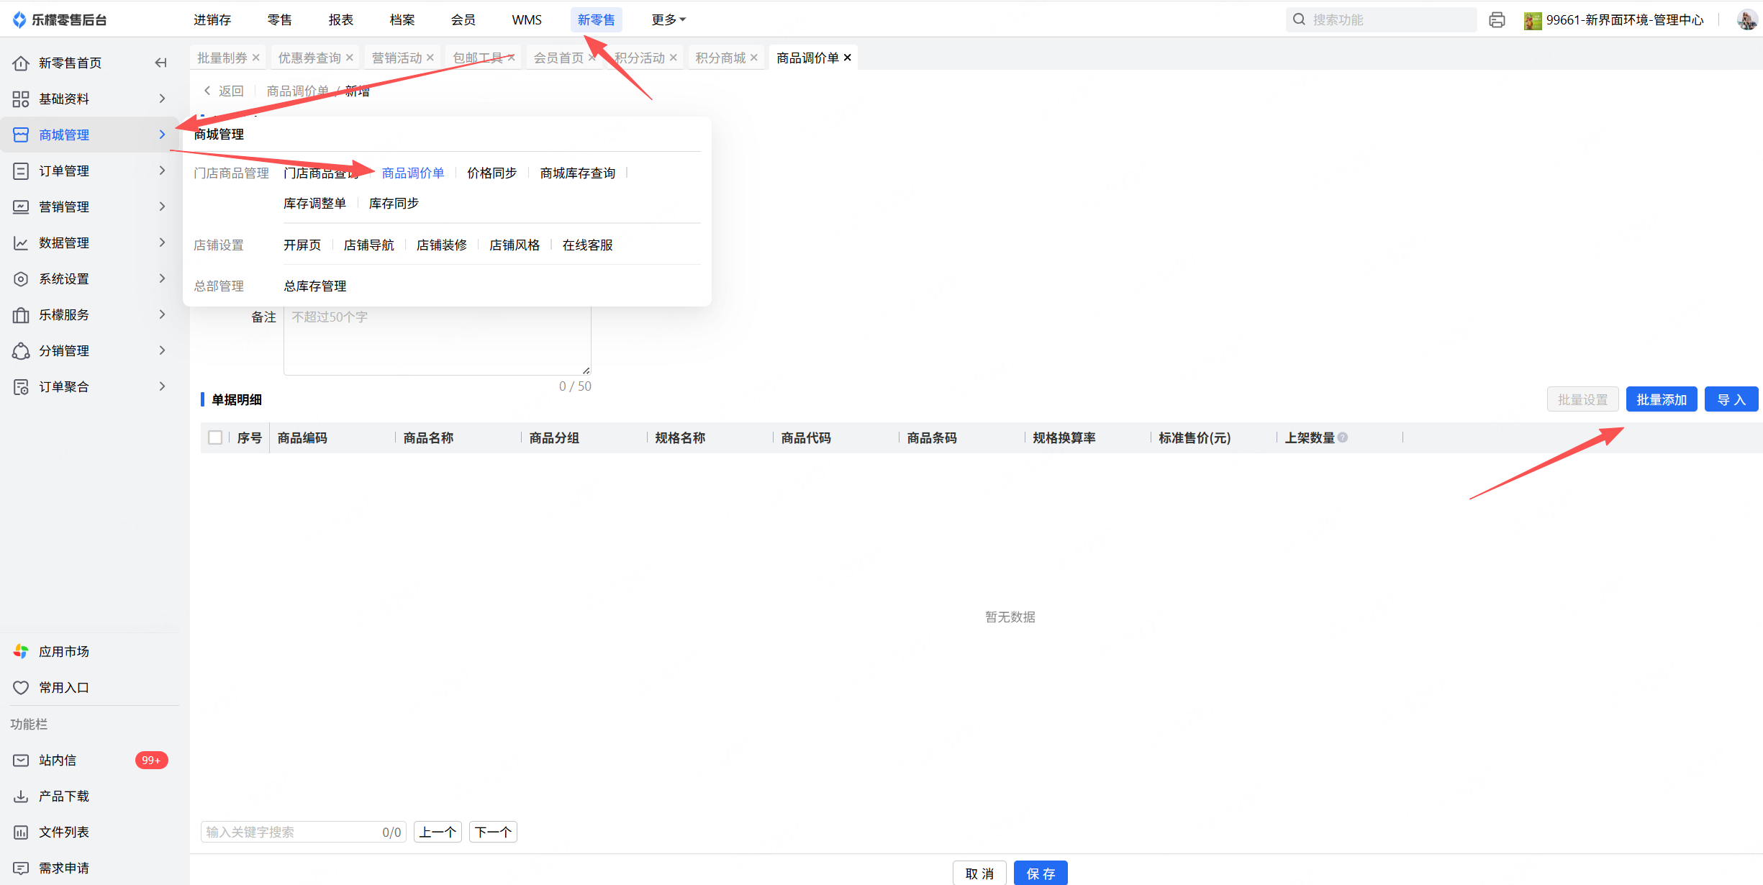Viewport: 1763px width, 885px height.
Task: Click the 产品下载 download icon
Action: pyautogui.click(x=21, y=796)
